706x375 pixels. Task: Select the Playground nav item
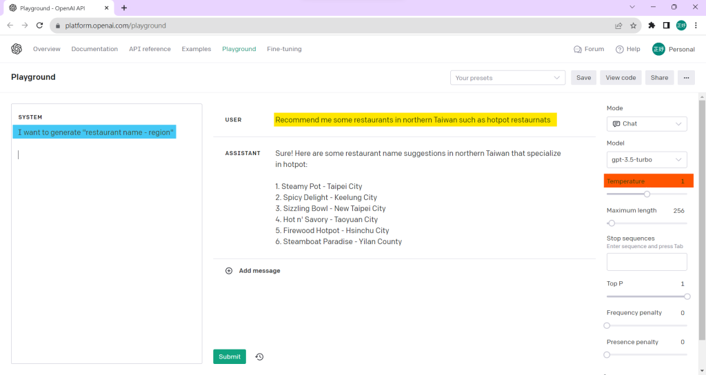click(239, 49)
